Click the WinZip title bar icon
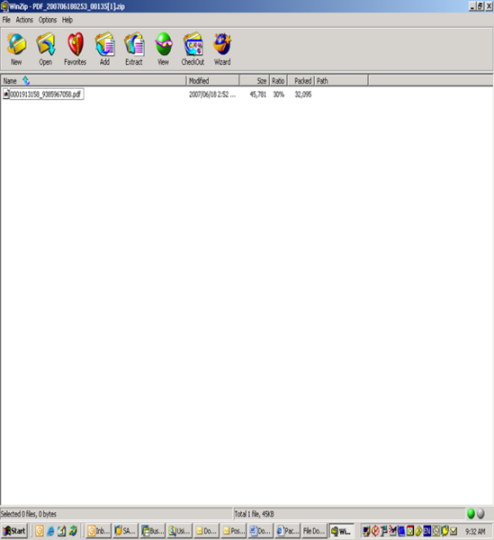Screen dimensions: 494x540 [x=4, y=6]
